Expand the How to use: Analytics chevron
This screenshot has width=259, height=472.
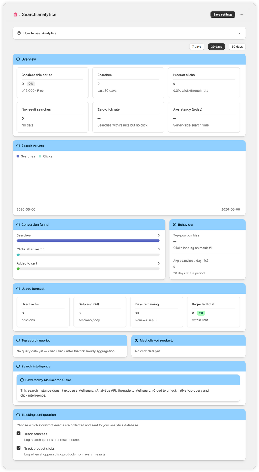[x=239, y=33]
